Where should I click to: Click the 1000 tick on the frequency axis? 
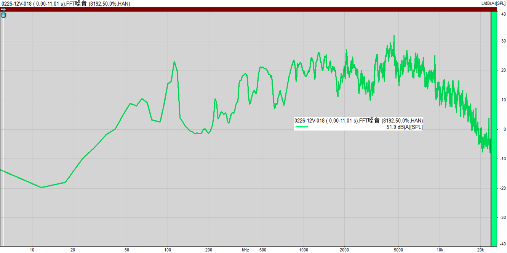(304, 250)
